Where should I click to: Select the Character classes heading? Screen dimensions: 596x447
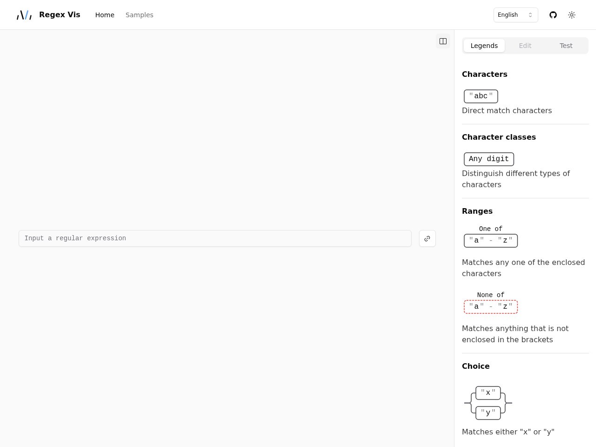[x=499, y=137]
